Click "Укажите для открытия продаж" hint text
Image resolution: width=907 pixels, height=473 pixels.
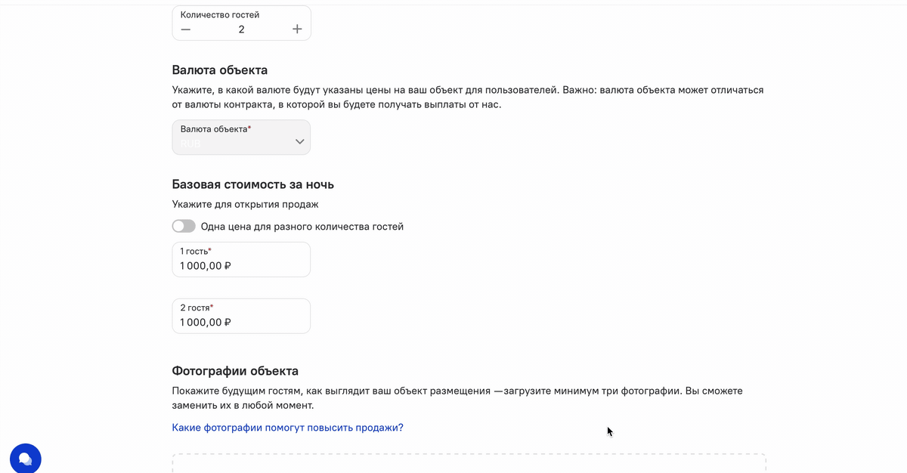coord(246,204)
